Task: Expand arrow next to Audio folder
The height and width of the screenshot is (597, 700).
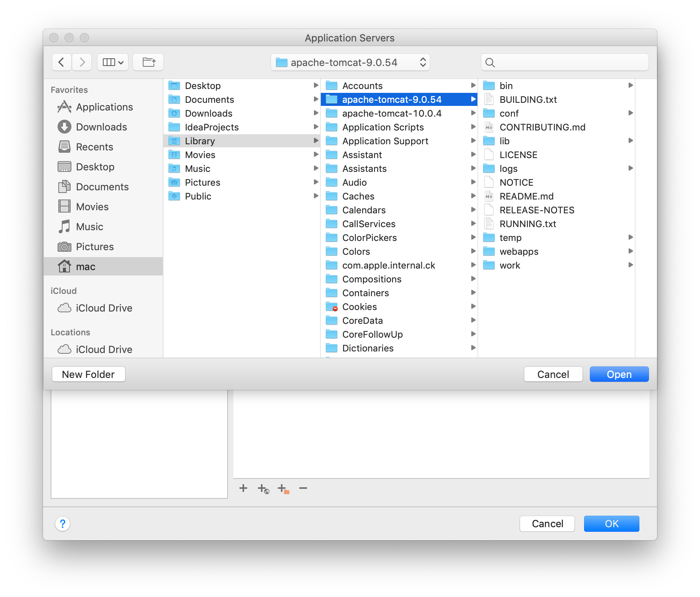Action: [x=473, y=182]
